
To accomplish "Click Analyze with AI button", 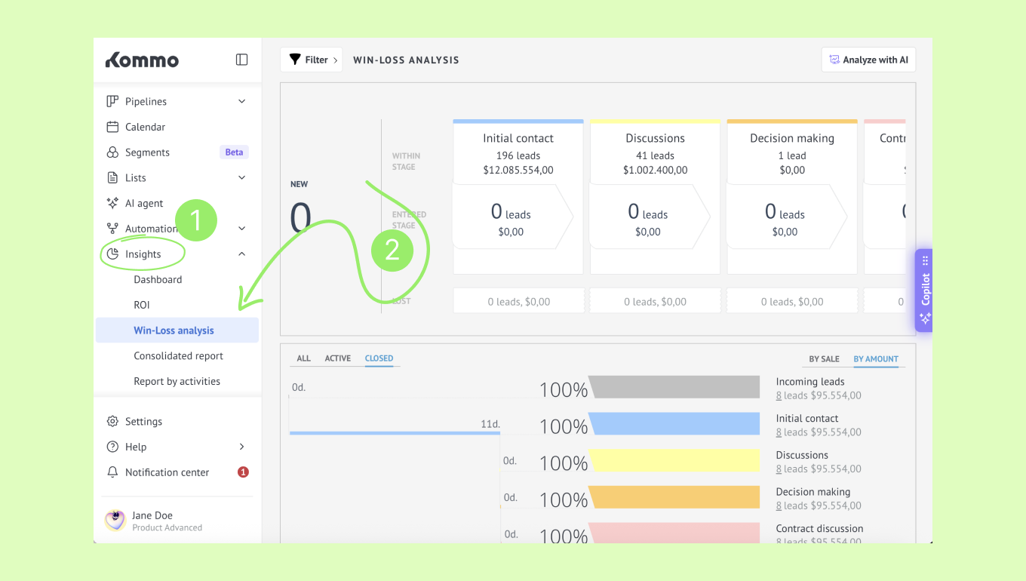I will (868, 60).
